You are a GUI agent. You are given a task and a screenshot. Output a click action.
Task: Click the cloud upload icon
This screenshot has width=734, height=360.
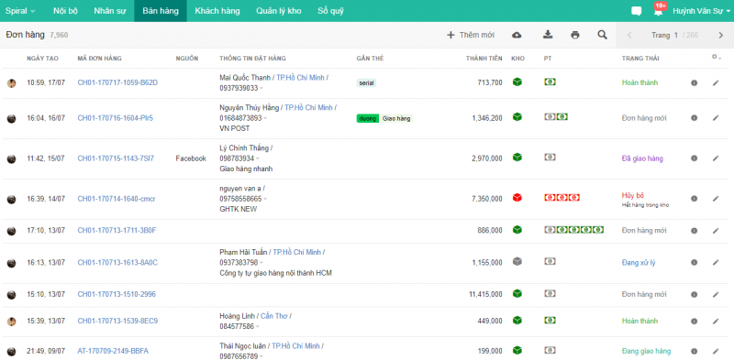[x=517, y=35]
